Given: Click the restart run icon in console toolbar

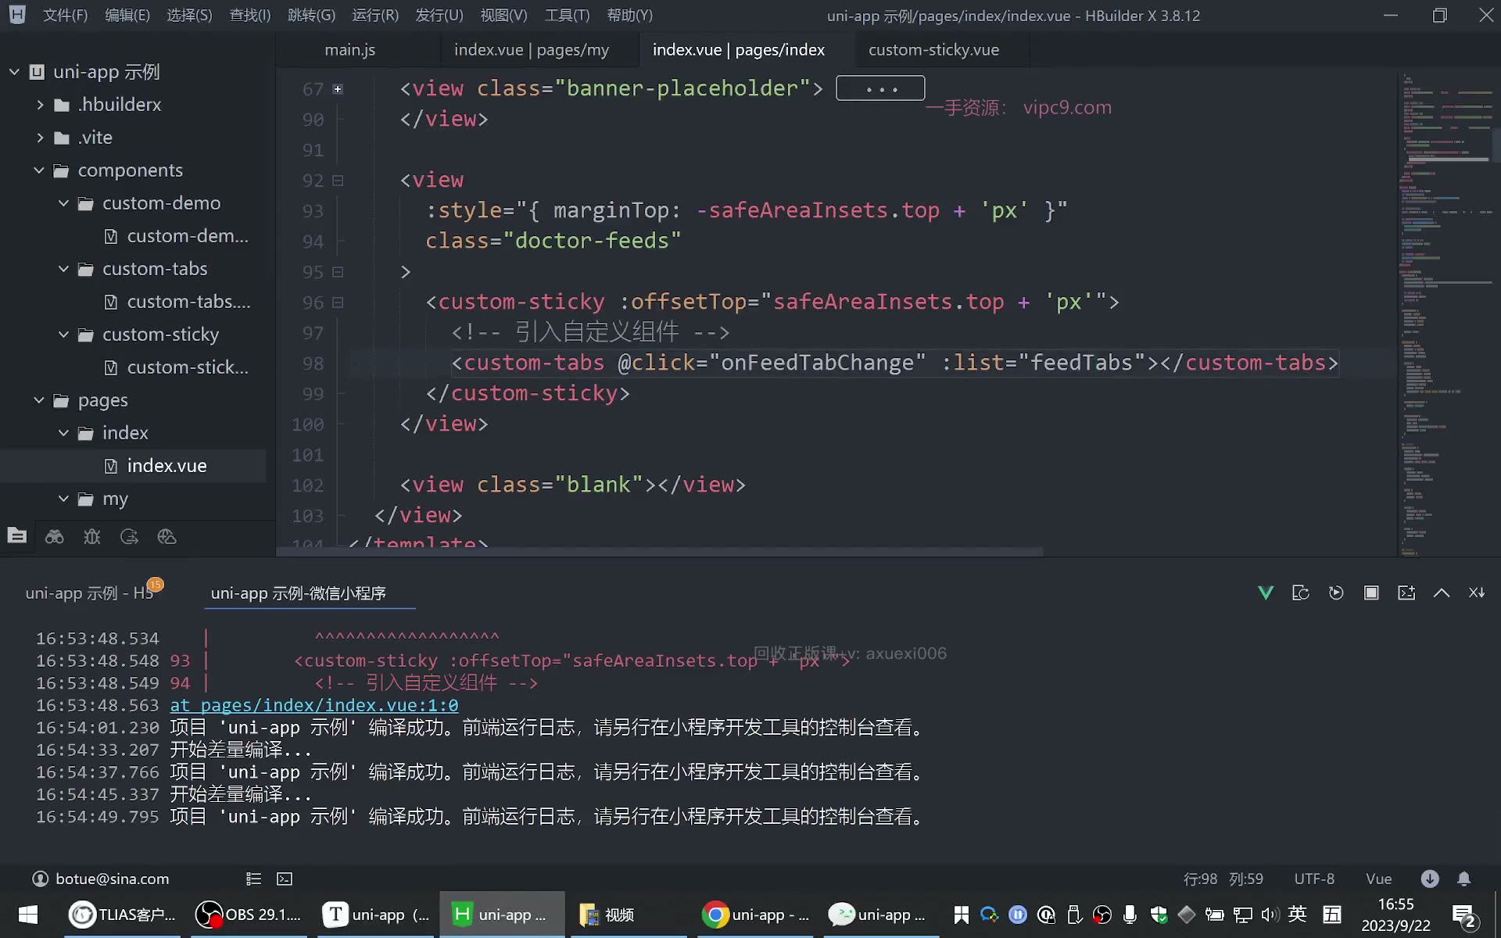Looking at the screenshot, I should (x=1336, y=593).
